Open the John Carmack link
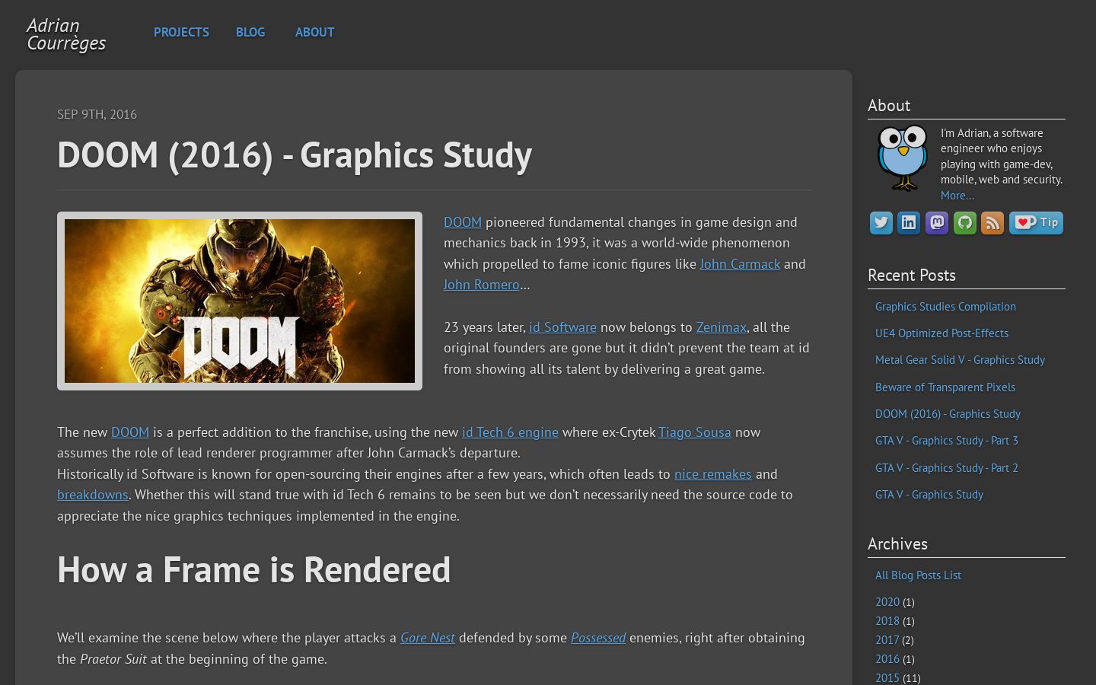 740,264
